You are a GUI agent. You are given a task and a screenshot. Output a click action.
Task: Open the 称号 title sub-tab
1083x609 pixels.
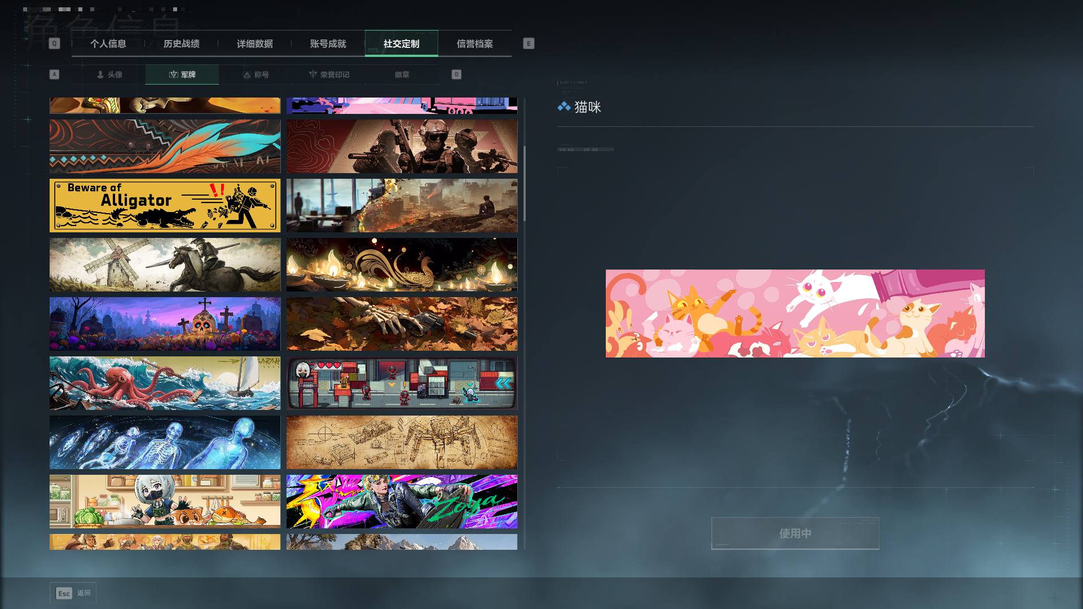tap(256, 74)
